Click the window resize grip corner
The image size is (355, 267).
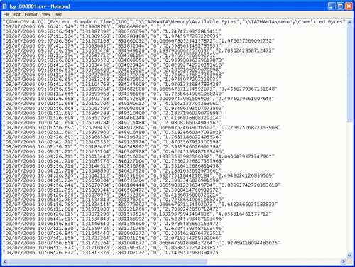pyautogui.click(x=349, y=261)
